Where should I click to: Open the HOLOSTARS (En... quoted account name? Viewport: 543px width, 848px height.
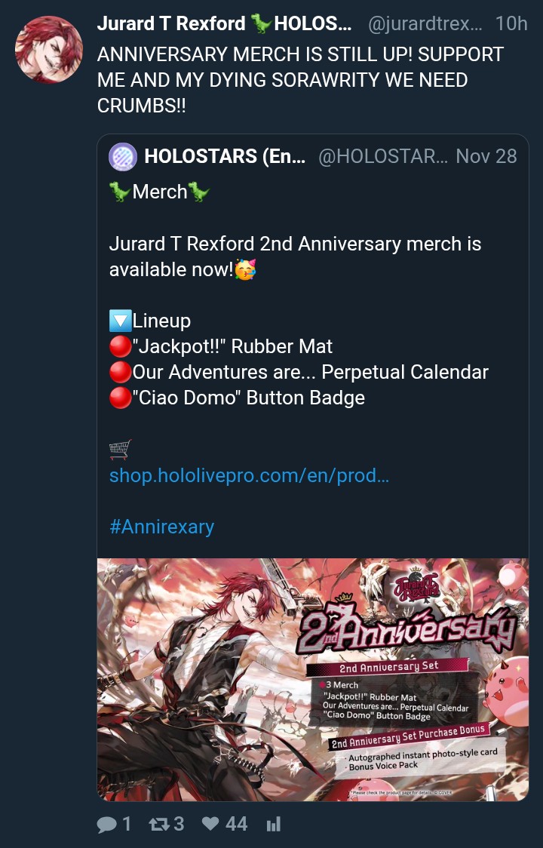(x=225, y=156)
